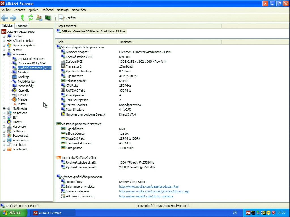Click the Start button
This screenshot has height=217, width=290.
[x=13, y=213]
